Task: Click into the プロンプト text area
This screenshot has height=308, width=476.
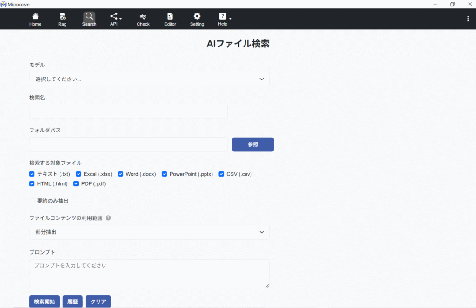Action: (x=149, y=274)
